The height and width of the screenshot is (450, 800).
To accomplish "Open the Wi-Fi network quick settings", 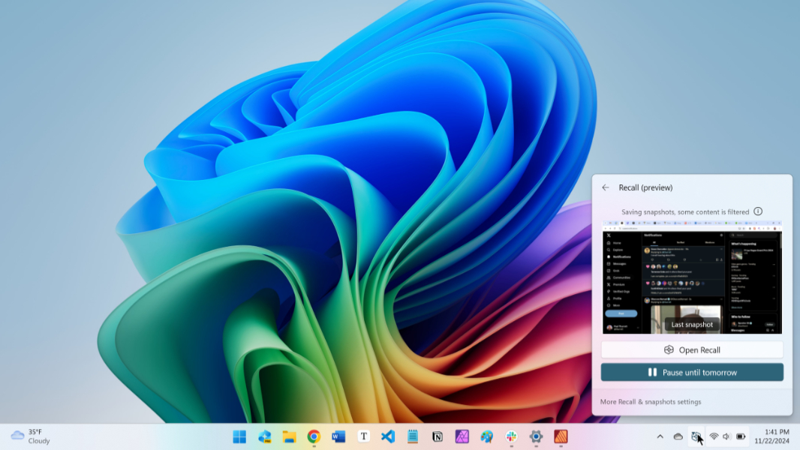I will 714,436.
